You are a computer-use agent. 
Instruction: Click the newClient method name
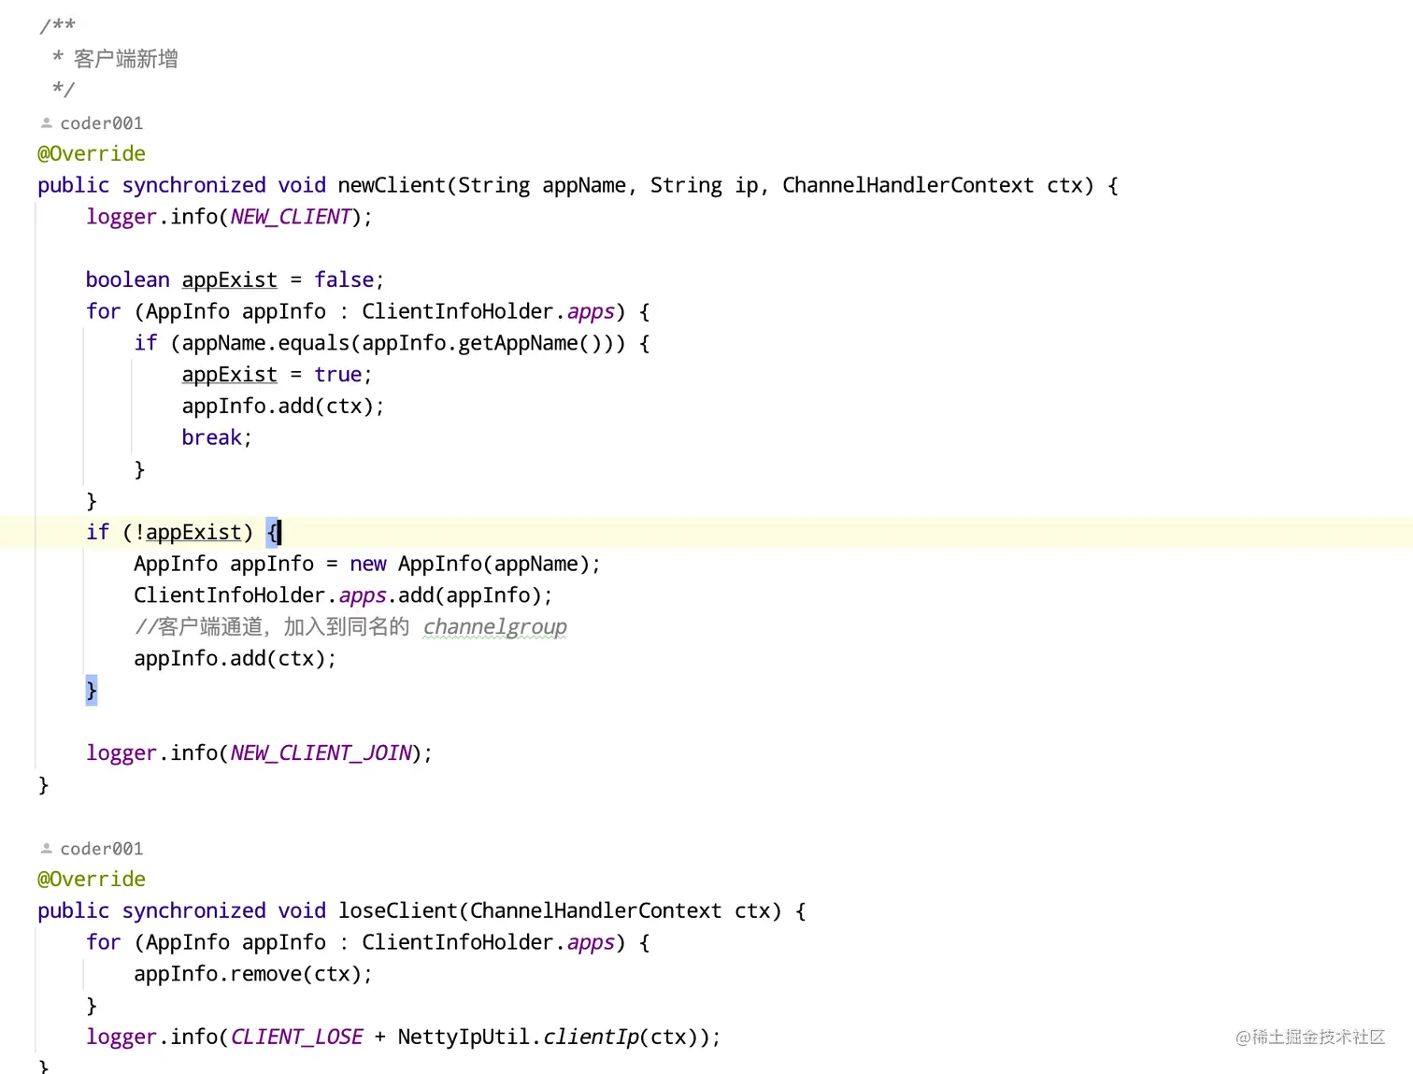(x=392, y=185)
